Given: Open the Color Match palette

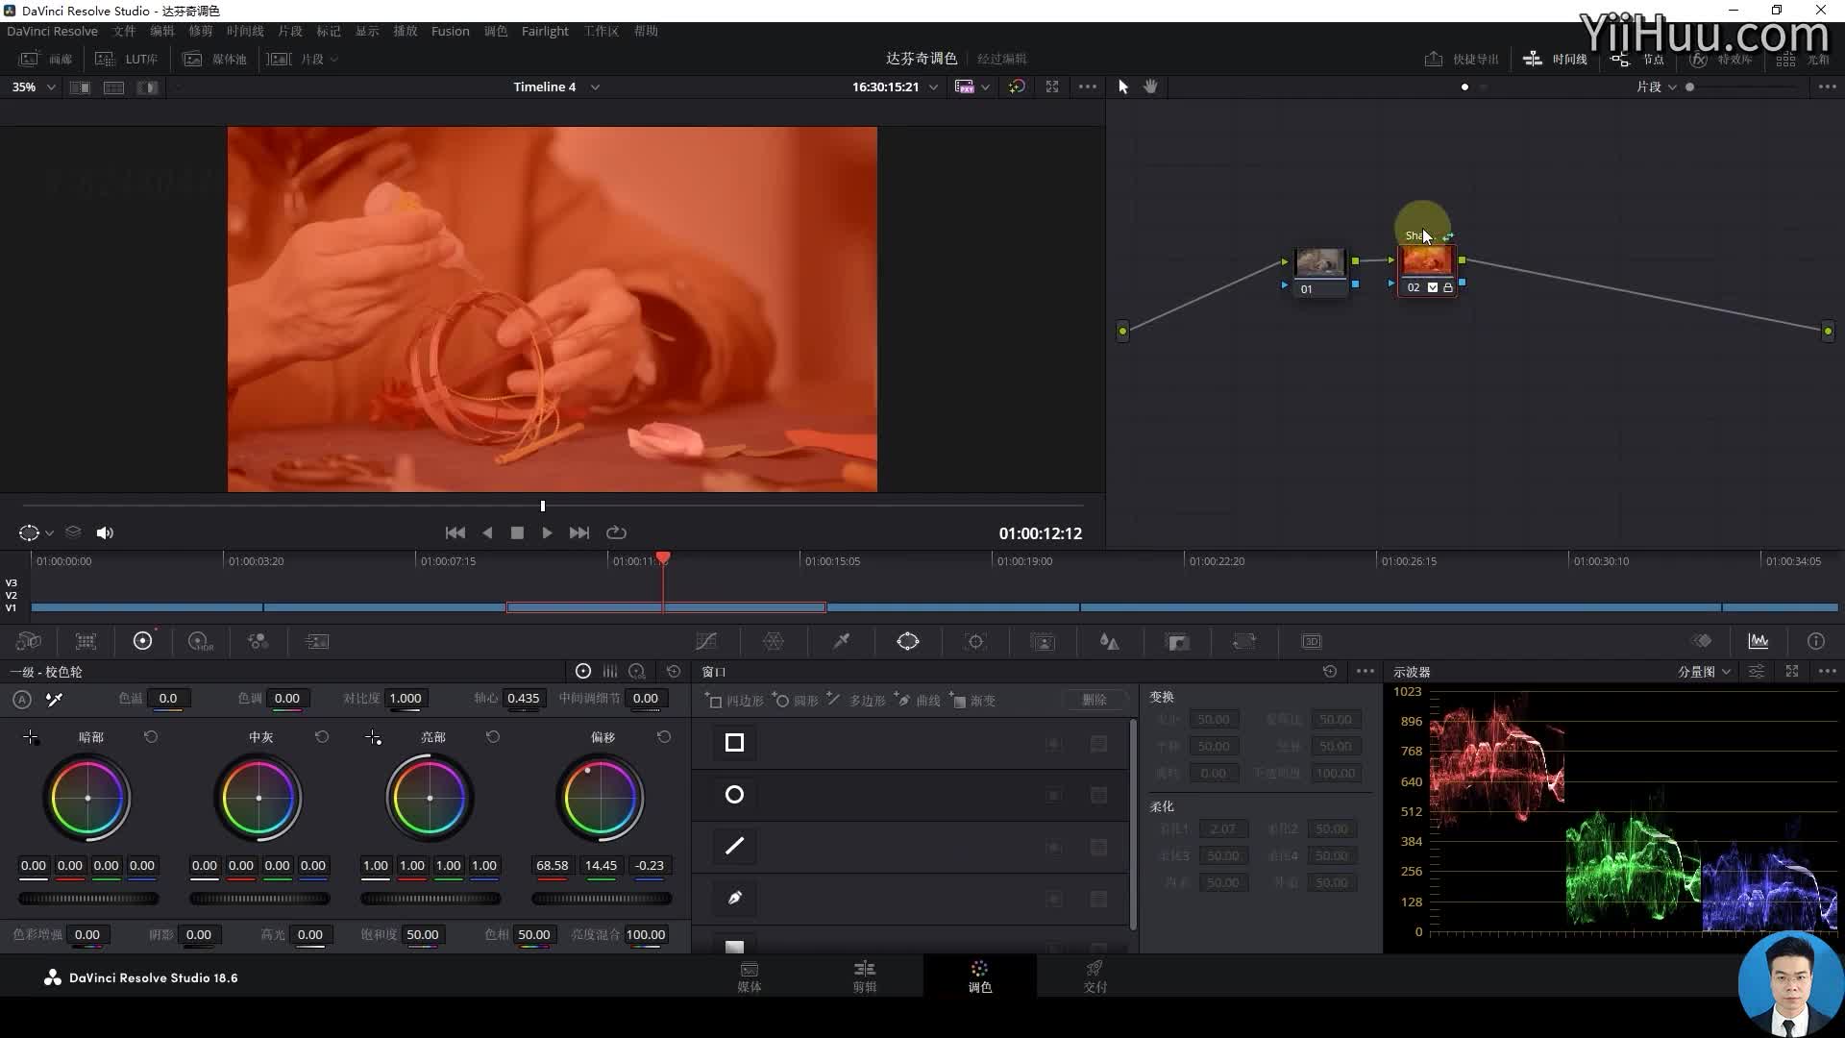Looking at the screenshot, I should pos(86,641).
